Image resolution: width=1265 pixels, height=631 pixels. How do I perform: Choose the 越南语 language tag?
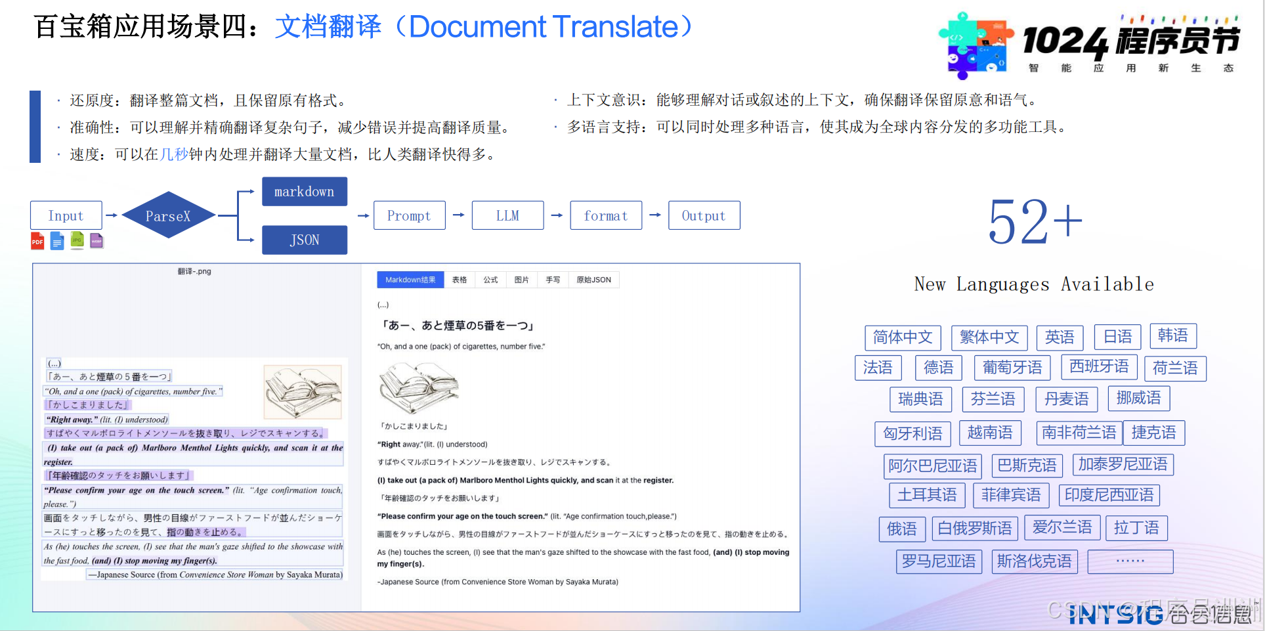[x=990, y=433]
